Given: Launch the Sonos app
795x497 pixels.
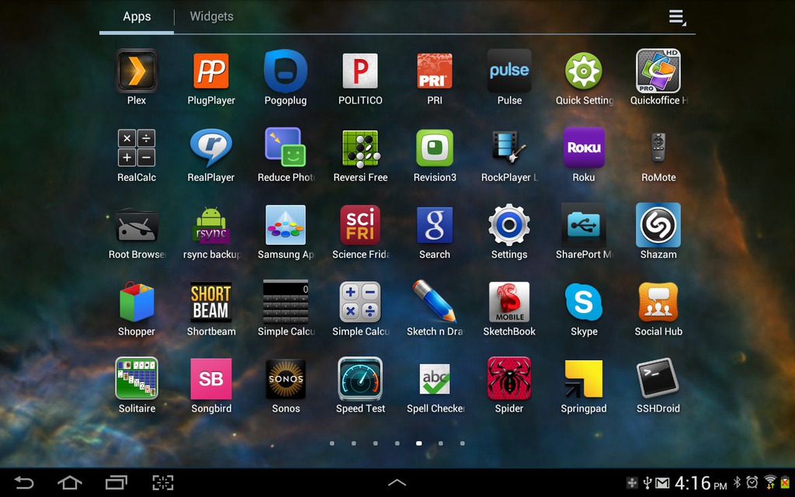Looking at the screenshot, I should 286,378.
